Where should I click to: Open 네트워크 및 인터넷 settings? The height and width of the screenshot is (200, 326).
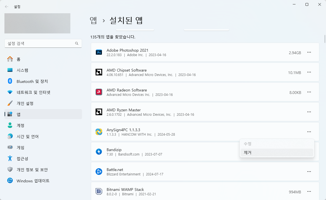click(x=43, y=92)
